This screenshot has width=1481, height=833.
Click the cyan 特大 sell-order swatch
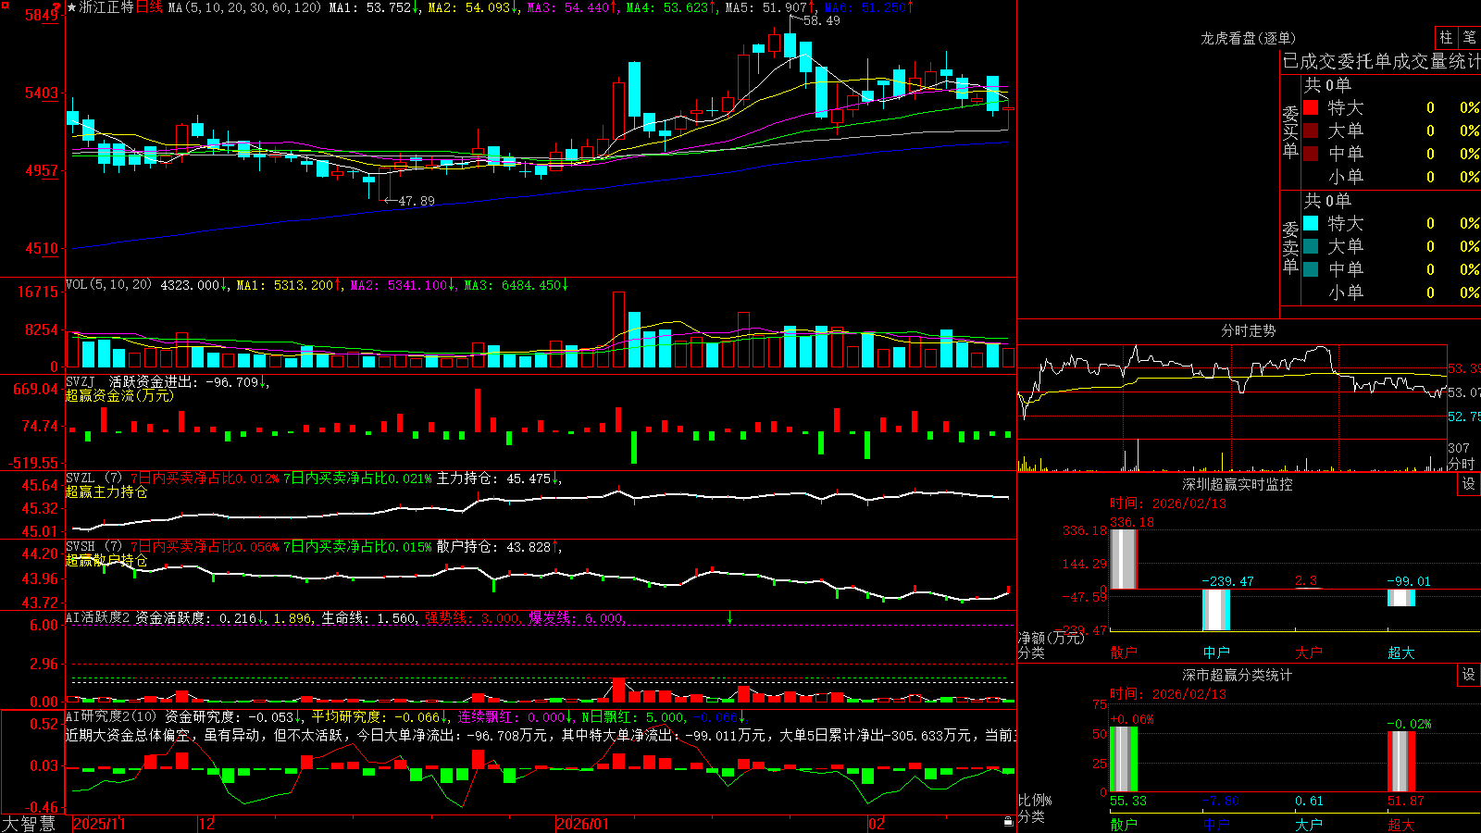pos(1311,223)
